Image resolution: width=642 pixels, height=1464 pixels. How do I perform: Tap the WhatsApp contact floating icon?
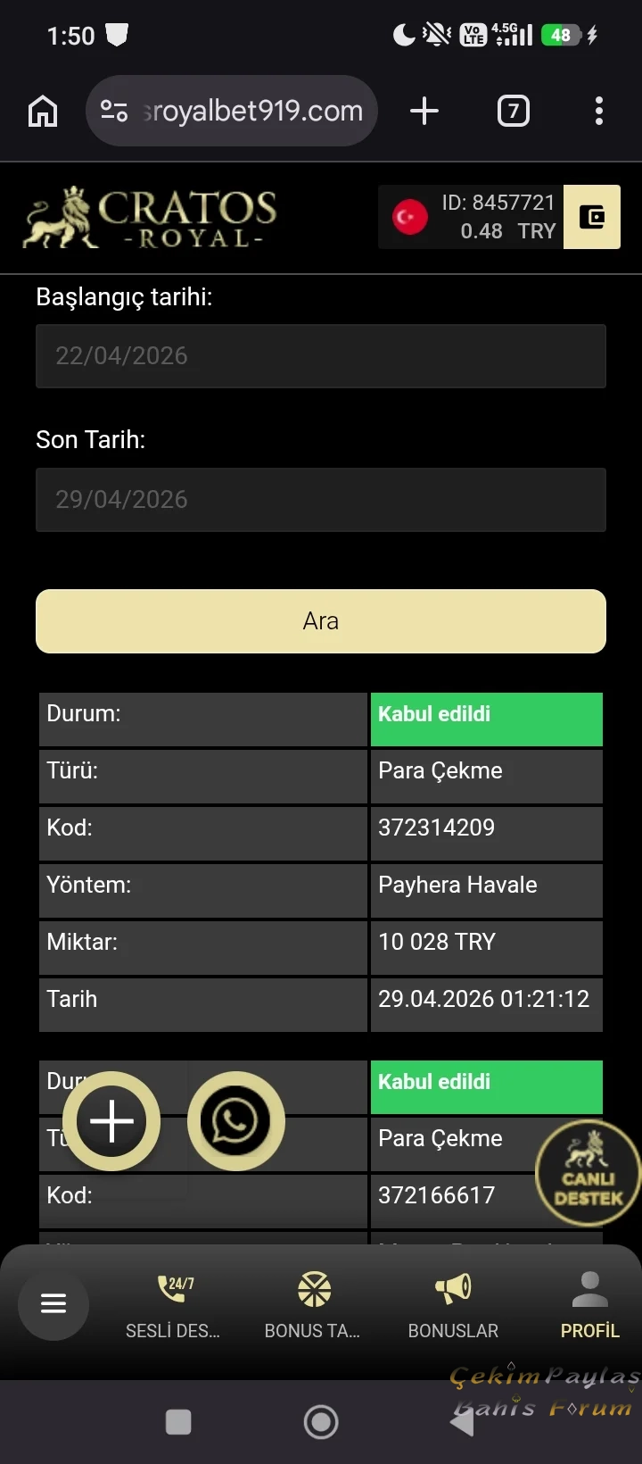tap(235, 1120)
